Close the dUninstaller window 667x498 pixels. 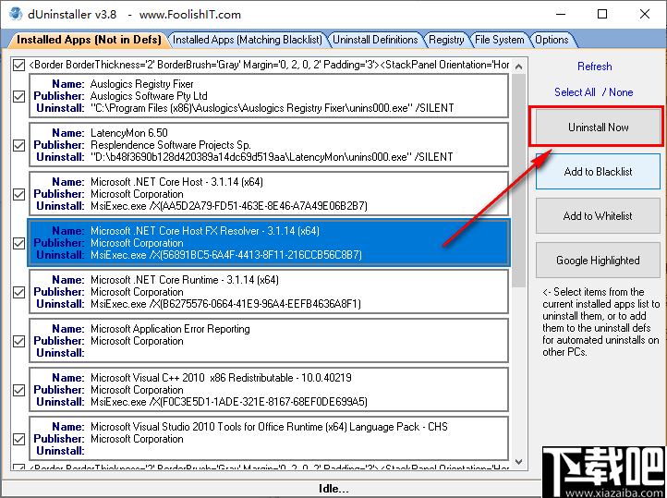pos(645,14)
